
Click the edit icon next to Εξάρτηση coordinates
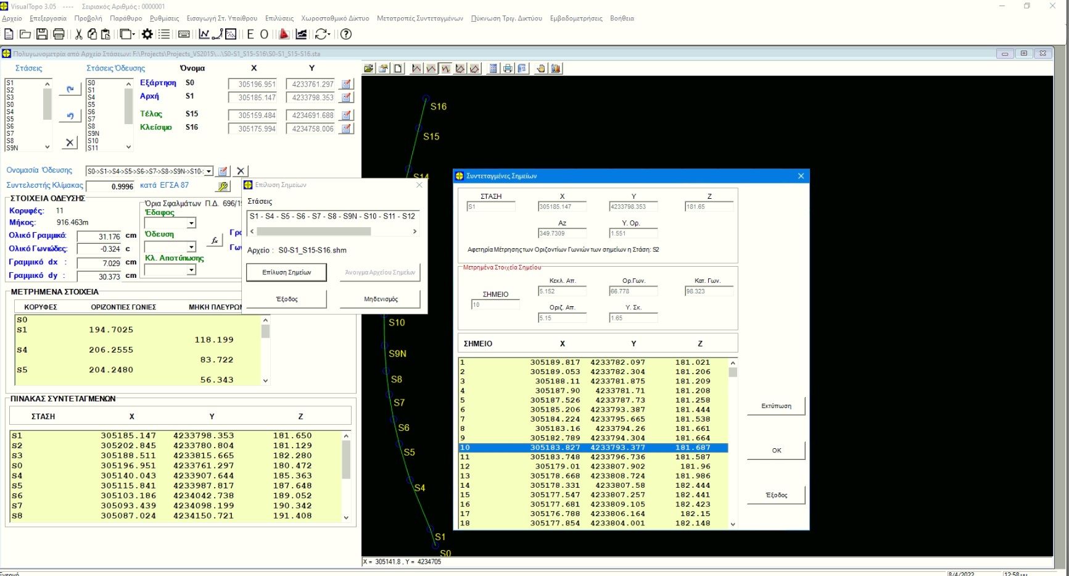[347, 84]
